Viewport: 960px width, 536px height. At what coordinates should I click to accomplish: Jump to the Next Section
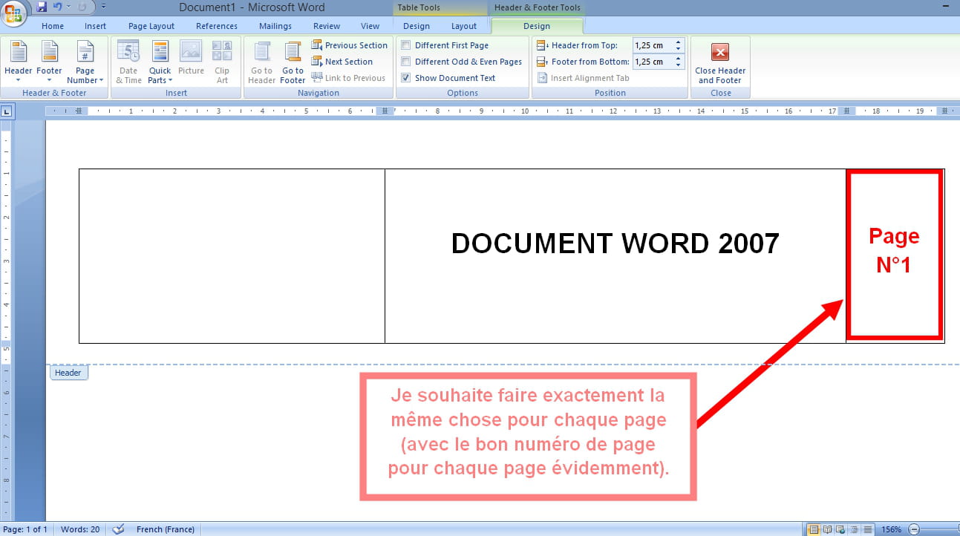[x=342, y=62]
